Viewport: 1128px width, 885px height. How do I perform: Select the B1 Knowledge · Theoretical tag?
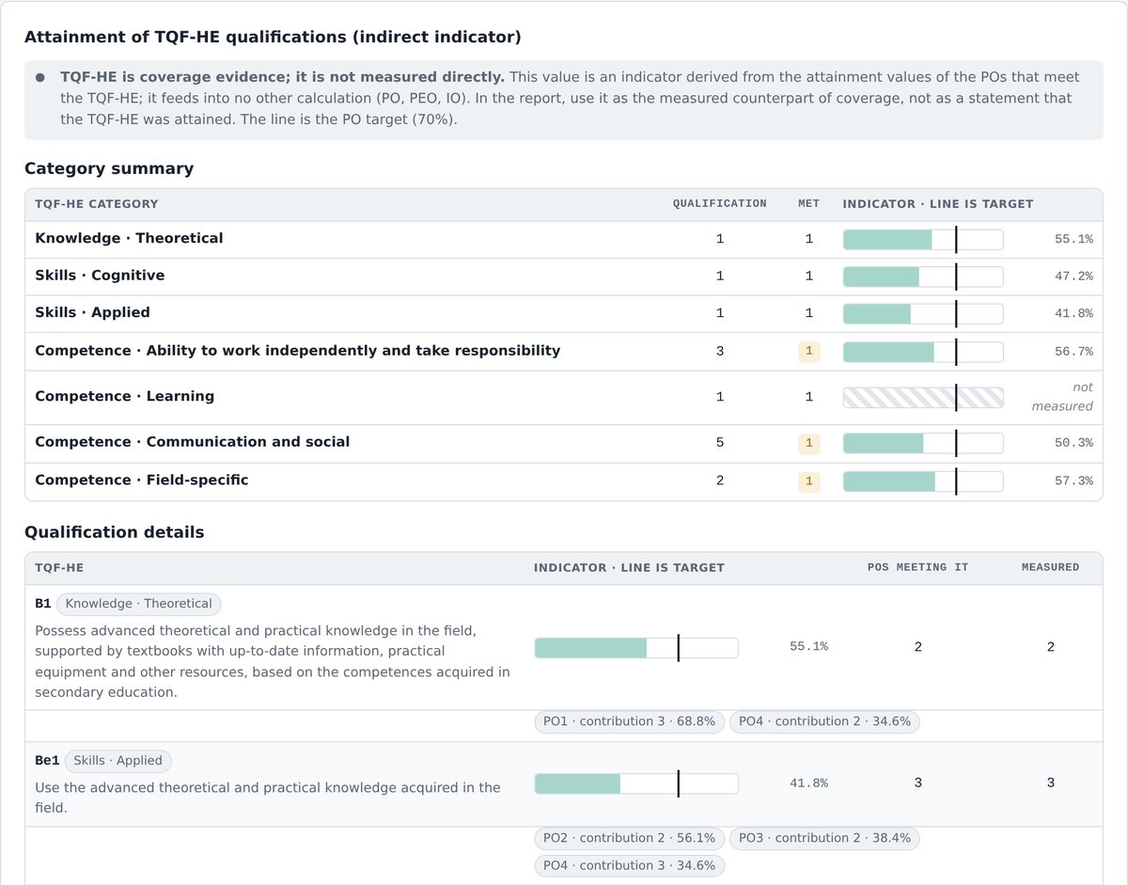tap(139, 604)
